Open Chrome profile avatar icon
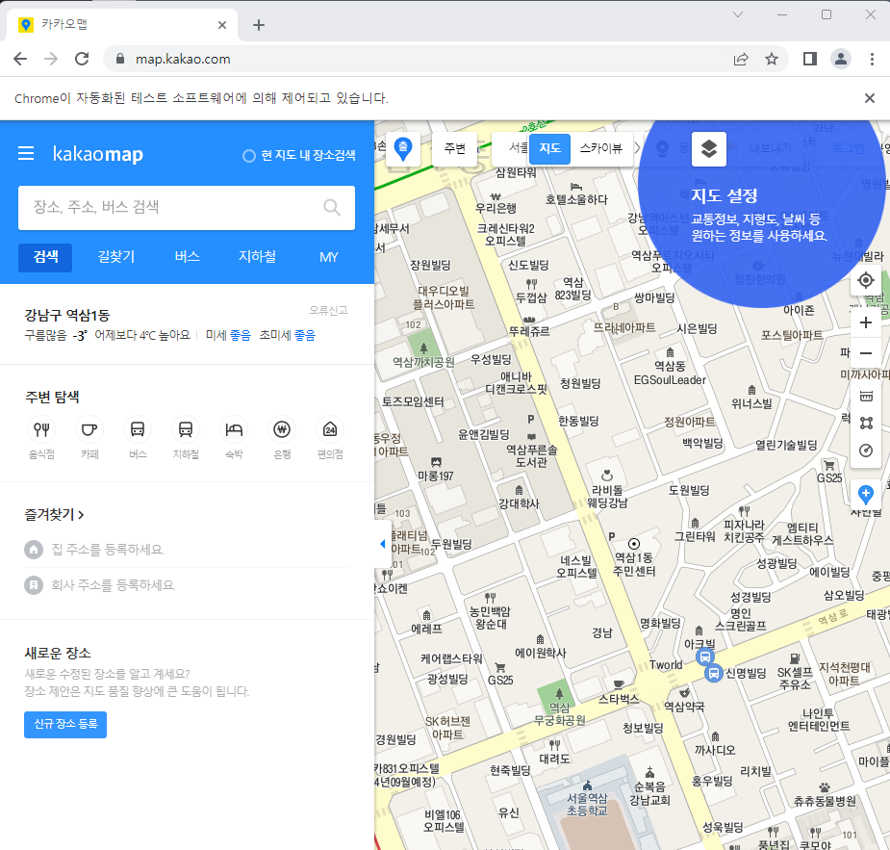The width and height of the screenshot is (890, 850). pos(841,59)
